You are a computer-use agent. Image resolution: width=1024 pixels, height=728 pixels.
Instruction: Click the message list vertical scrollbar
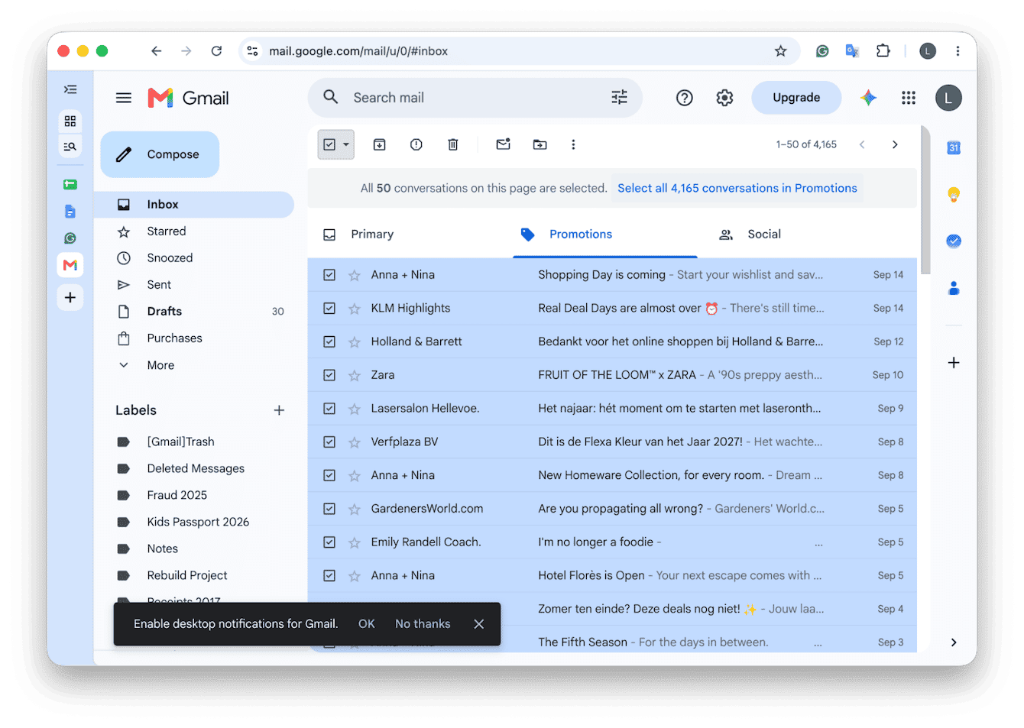pyautogui.click(x=925, y=200)
